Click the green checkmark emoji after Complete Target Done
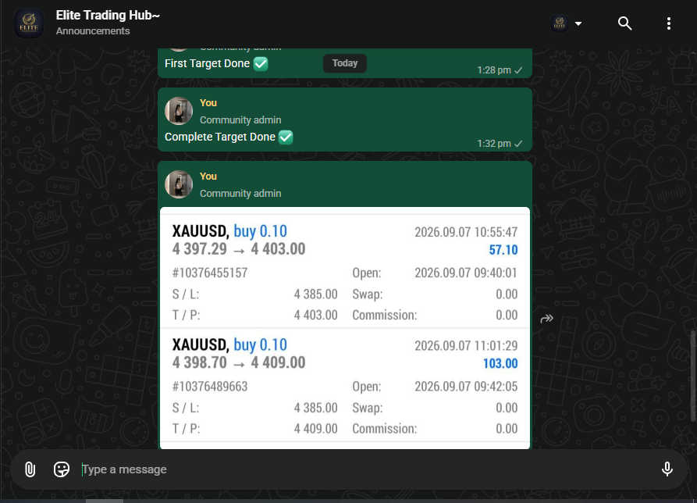This screenshot has width=697, height=503. click(286, 137)
